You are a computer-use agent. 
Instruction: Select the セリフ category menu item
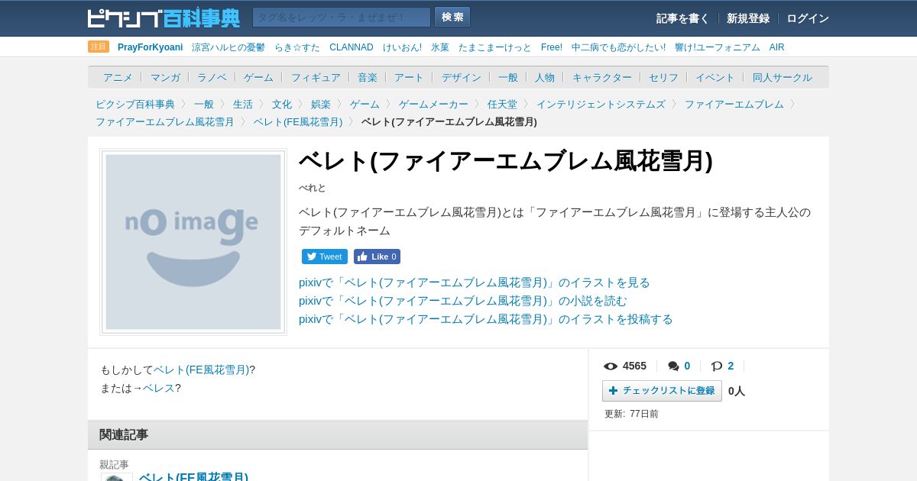(663, 77)
